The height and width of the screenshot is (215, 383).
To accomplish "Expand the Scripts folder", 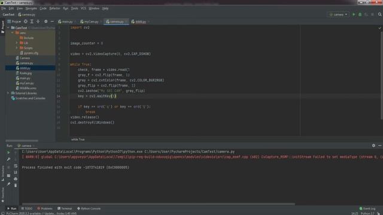I will click(17, 48).
